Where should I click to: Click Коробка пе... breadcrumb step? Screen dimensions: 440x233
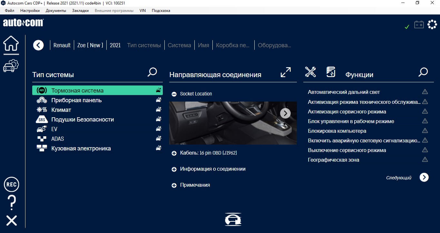(x=233, y=45)
